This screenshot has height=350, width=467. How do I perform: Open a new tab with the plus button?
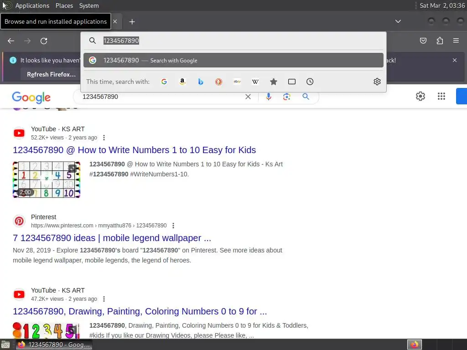132,22
